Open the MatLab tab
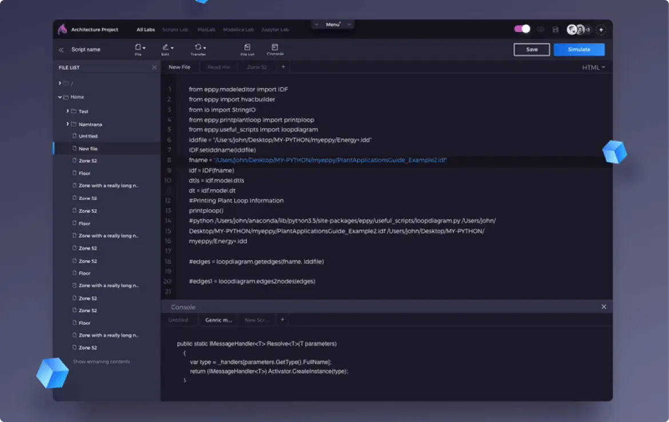 (206, 29)
